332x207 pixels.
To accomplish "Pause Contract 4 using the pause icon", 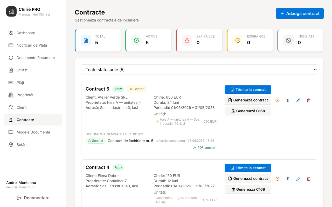I will click(288, 179).
